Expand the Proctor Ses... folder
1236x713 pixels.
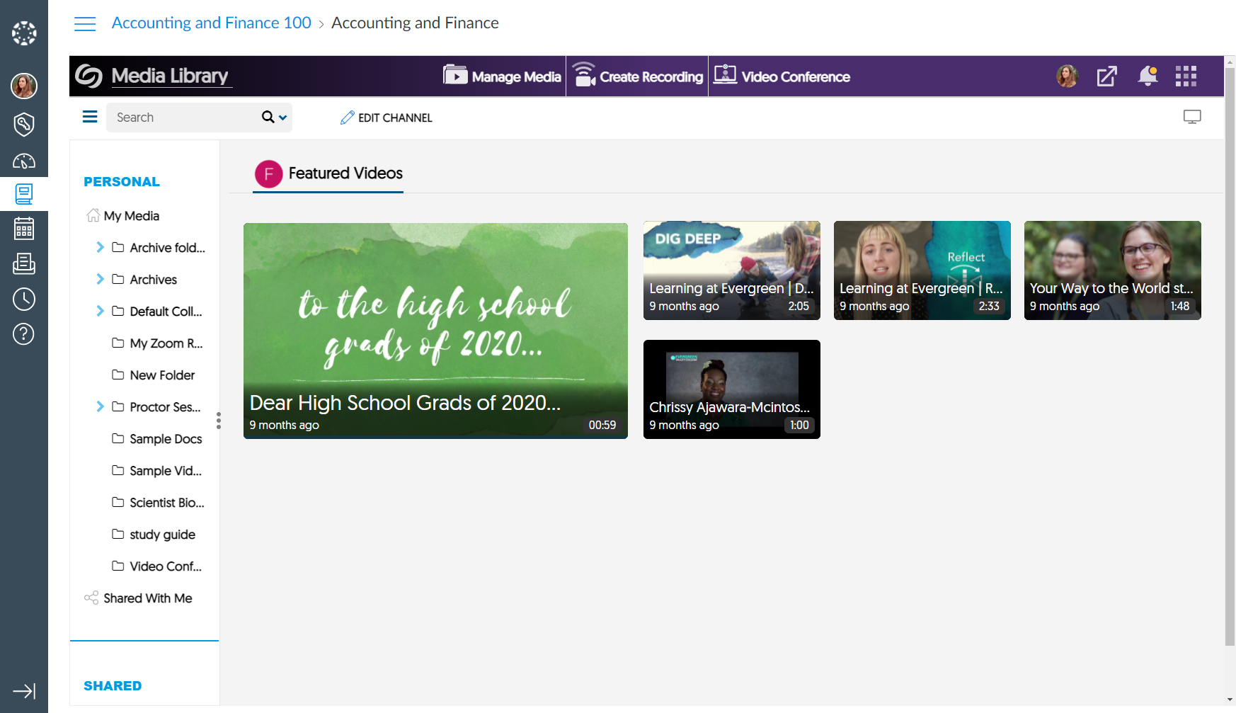(x=100, y=406)
